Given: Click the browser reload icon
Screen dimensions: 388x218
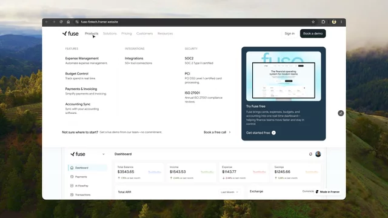Looking at the screenshot, I should point(61,22).
